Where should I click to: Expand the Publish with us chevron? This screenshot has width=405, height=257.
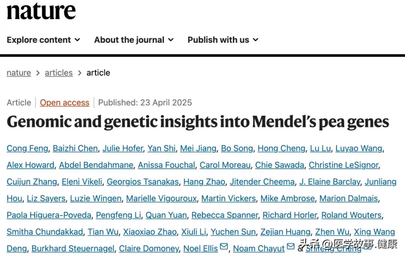[x=255, y=40]
